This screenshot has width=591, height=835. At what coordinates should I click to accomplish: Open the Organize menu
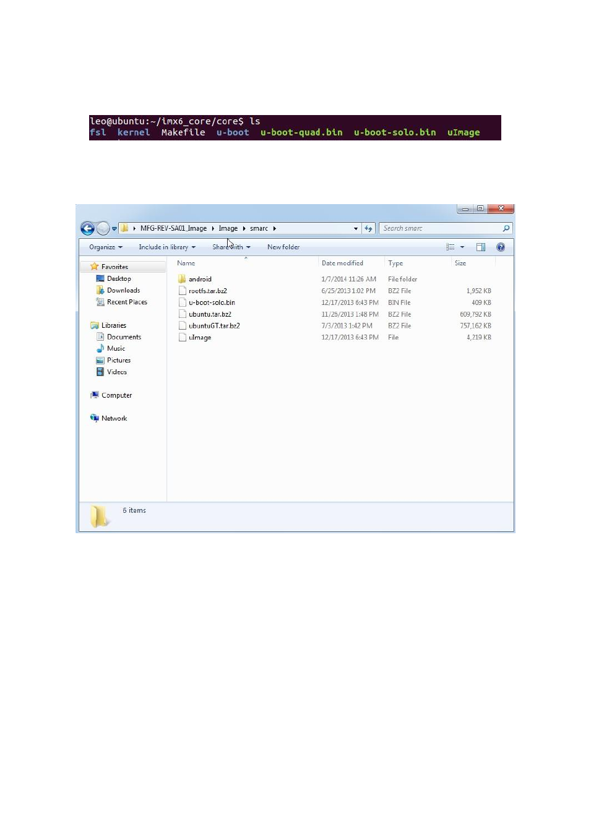pos(106,247)
